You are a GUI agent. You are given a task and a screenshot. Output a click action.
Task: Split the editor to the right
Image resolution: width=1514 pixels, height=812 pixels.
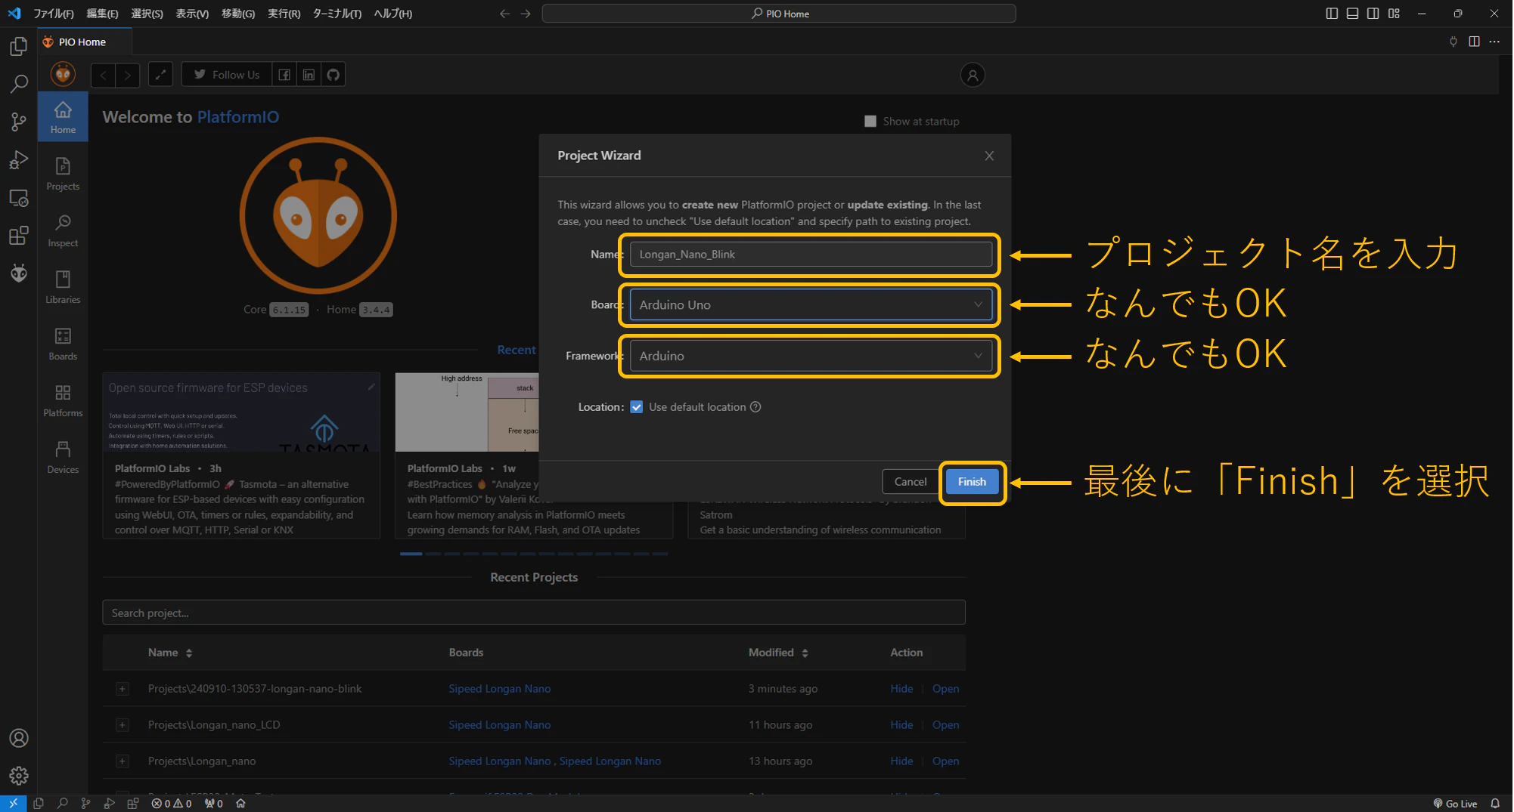pos(1474,42)
